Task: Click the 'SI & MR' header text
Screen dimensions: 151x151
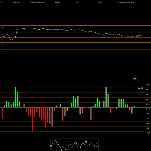Action: pyautogui.click(x=16, y=2)
